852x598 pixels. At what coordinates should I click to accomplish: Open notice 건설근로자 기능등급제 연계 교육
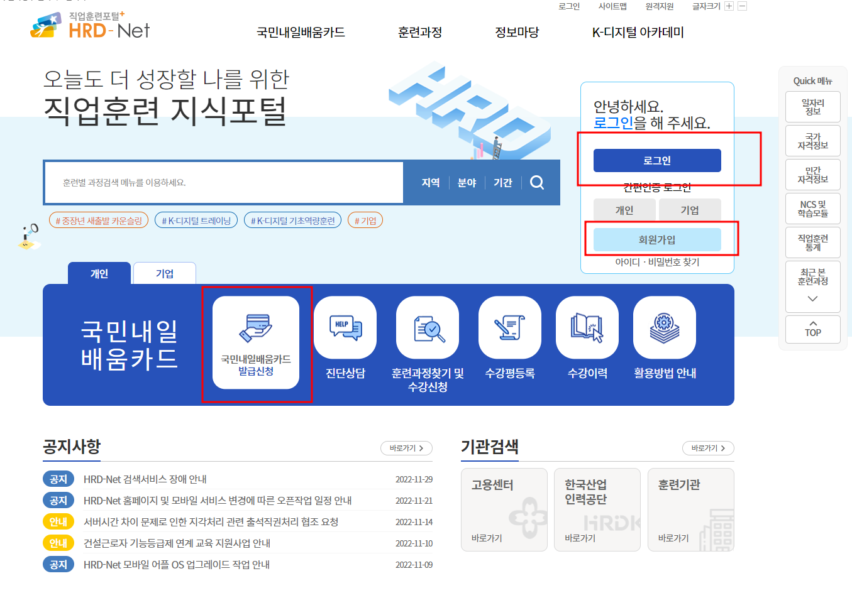click(177, 543)
